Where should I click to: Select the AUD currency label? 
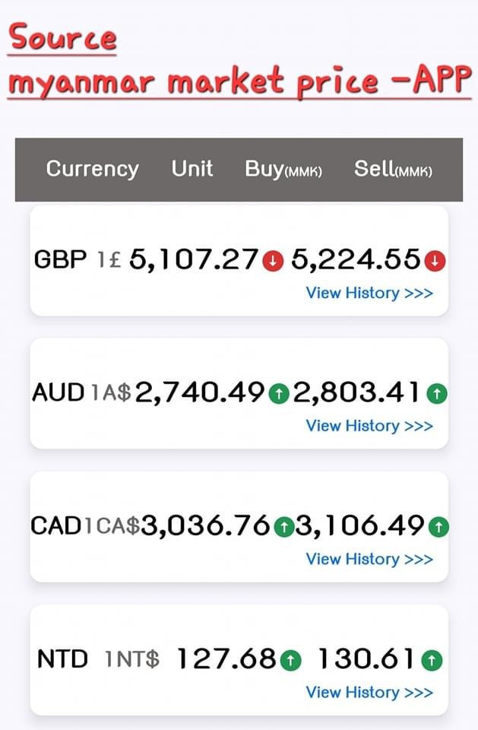pos(59,393)
